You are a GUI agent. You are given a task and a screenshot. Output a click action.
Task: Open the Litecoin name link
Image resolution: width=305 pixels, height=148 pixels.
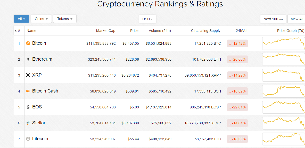(x=40, y=139)
